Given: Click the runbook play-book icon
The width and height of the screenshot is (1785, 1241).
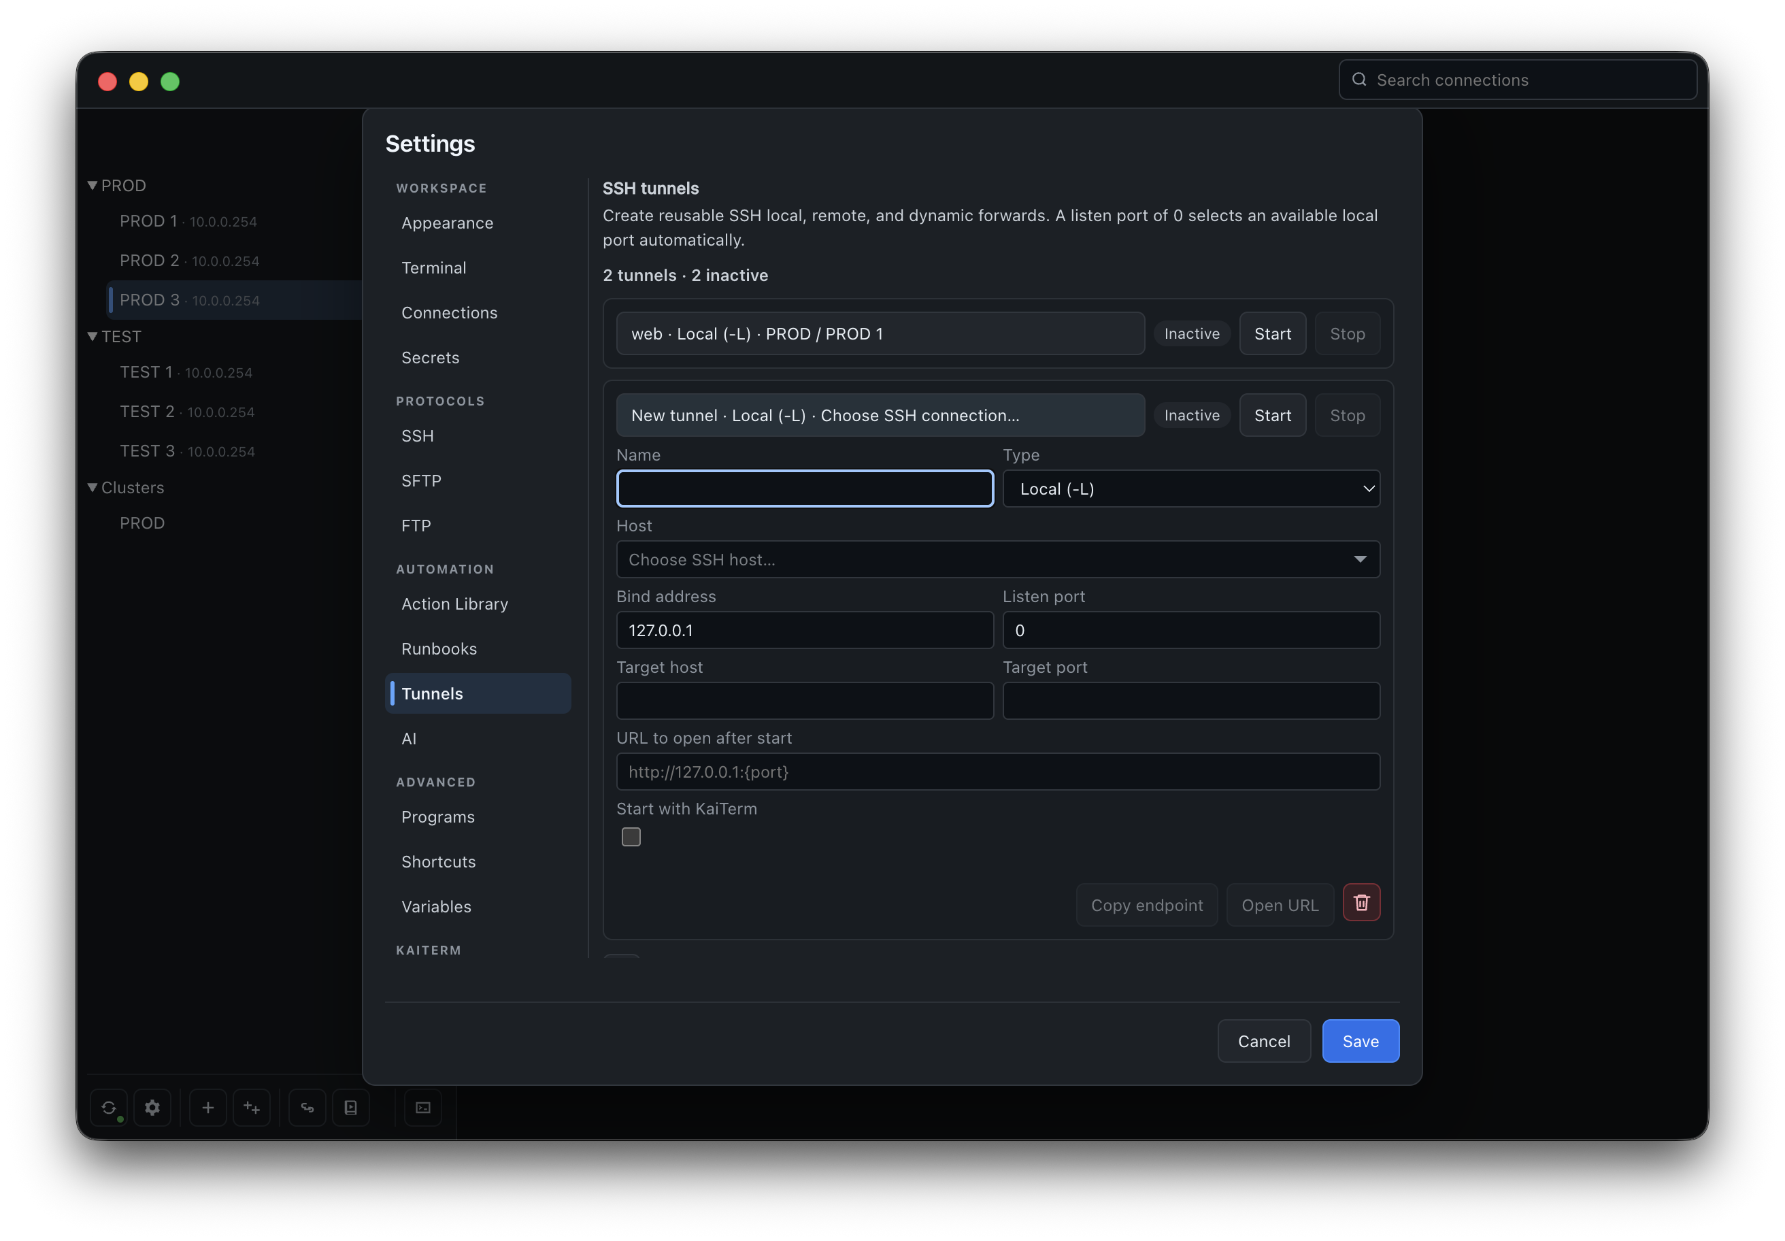Looking at the screenshot, I should click(350, 1107).
